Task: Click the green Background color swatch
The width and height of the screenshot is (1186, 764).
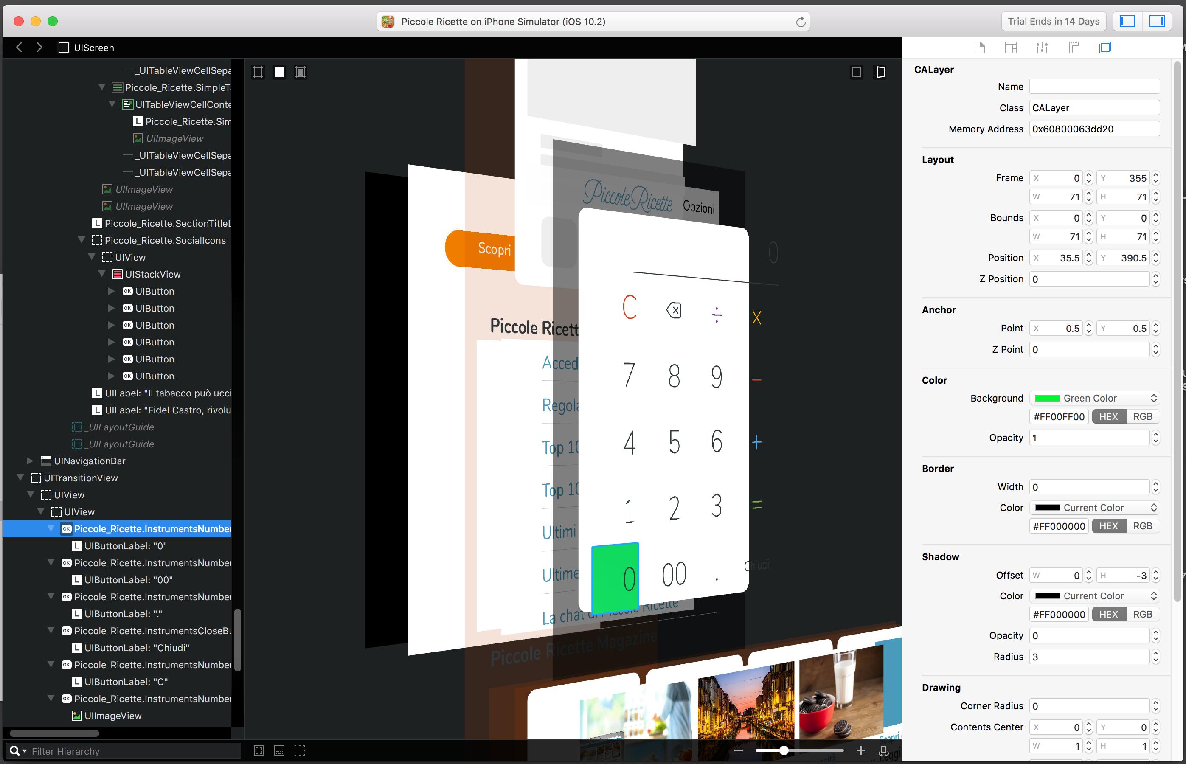Action: tap(1047, 399)
